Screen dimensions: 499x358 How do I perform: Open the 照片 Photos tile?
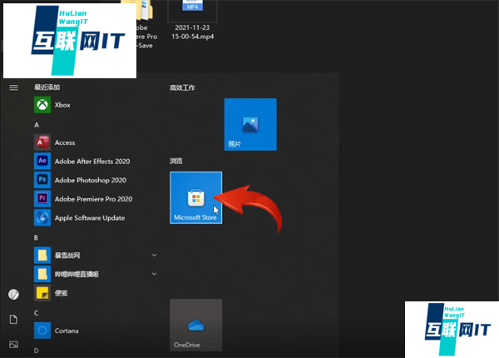(x=250, y=125)
